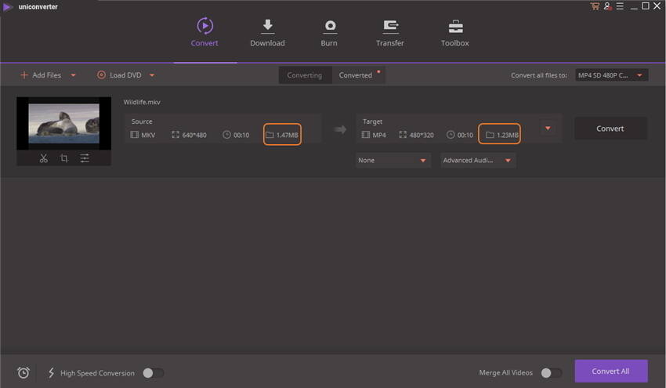Image resolution: width=666 pixels, height=388 pixels.
Task: Click the target MP4 format label
Action: [374, 135]
